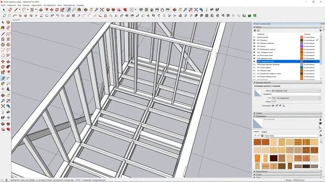Open Tags panel details menu icon
325x182 pixels.
click(x=320, y=30)
